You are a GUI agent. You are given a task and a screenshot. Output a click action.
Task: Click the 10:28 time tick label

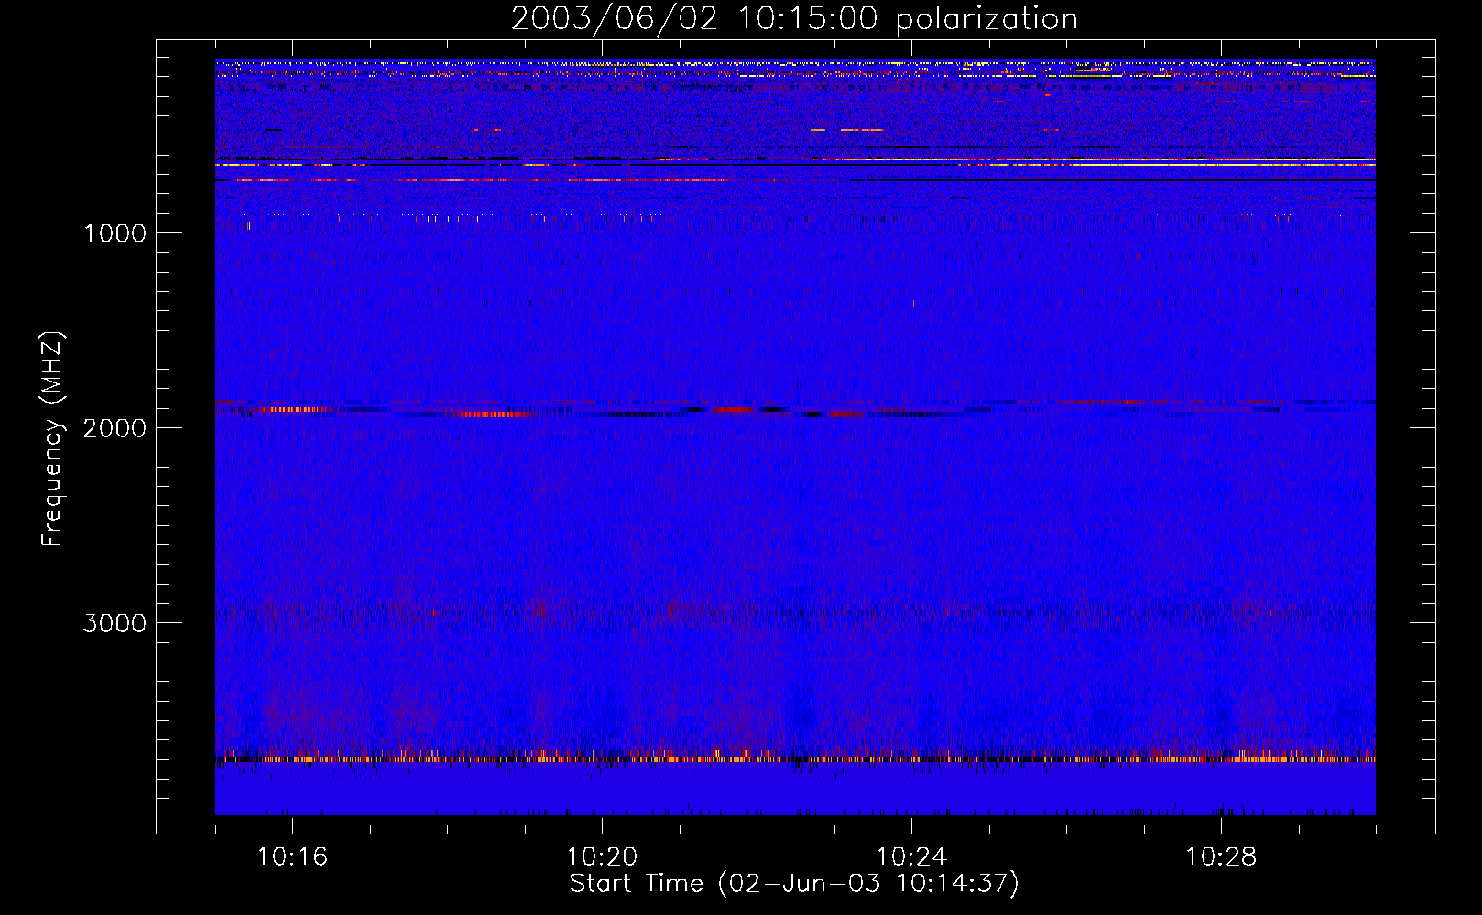(1221, 857)
